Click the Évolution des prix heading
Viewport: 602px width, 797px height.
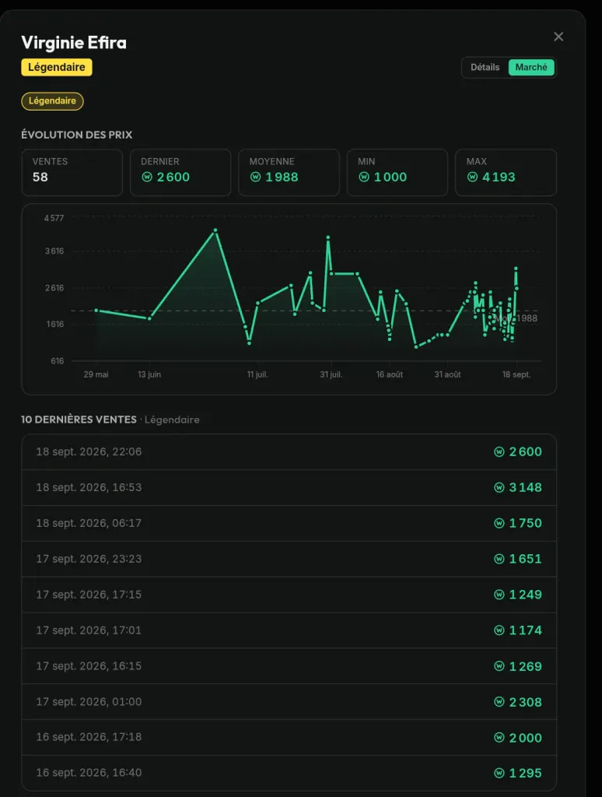click(77, 135)
